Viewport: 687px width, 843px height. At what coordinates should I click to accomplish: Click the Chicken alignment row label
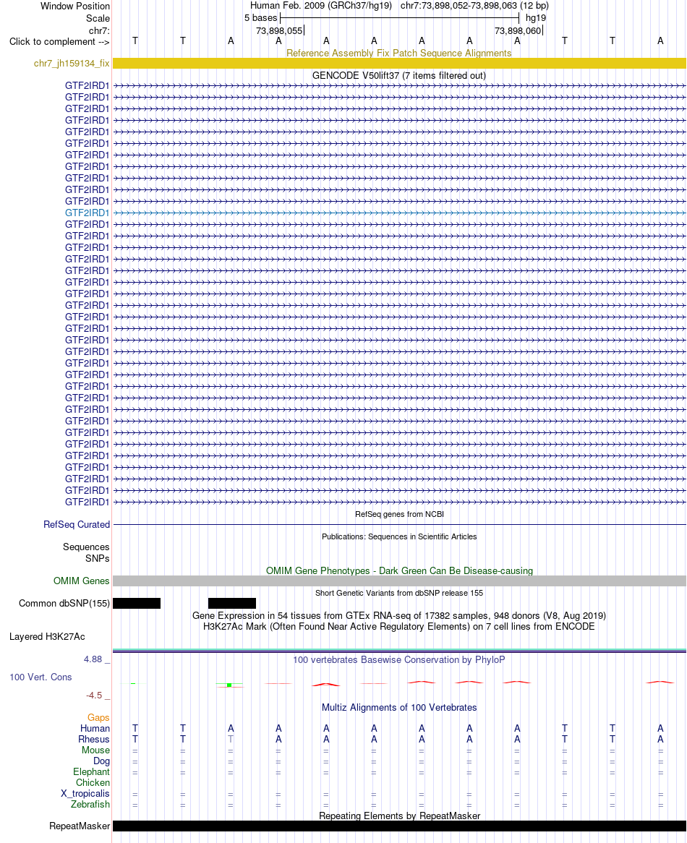[93, 783]
